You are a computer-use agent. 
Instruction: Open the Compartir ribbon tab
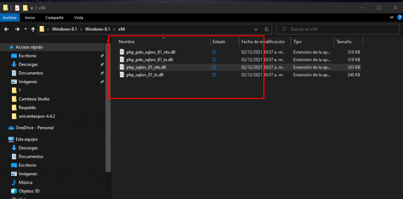point(54,18)
